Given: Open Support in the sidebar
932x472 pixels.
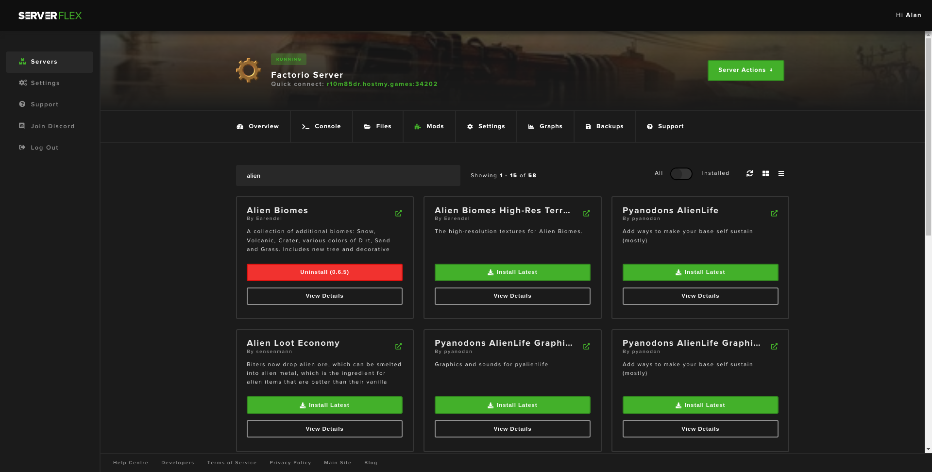Looking at the screenshot, I should 50,104.
